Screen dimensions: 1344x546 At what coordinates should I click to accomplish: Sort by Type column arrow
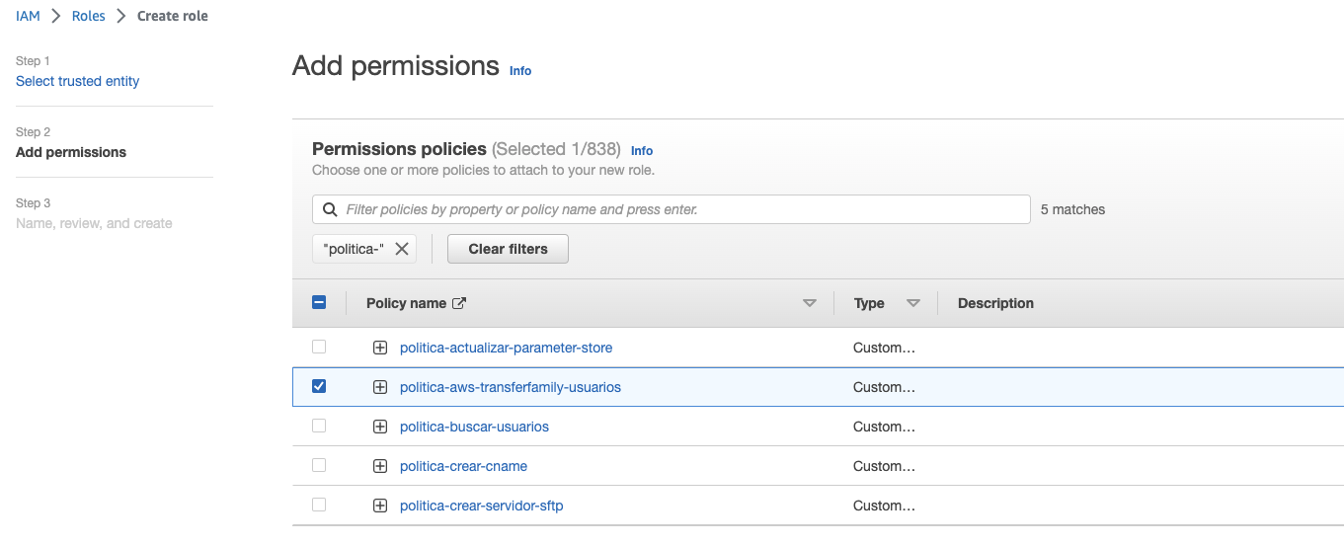click(x=913, y=303)
